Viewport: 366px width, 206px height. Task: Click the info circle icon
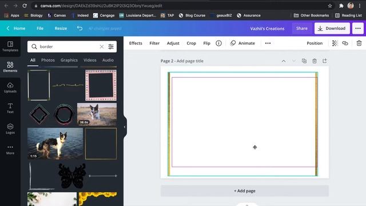[x=218, y=43]
